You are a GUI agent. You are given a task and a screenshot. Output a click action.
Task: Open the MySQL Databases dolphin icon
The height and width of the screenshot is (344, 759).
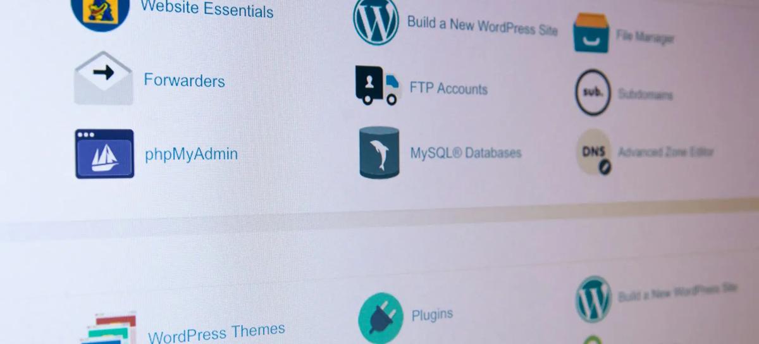pyautogui.click(x=379, y=152)
